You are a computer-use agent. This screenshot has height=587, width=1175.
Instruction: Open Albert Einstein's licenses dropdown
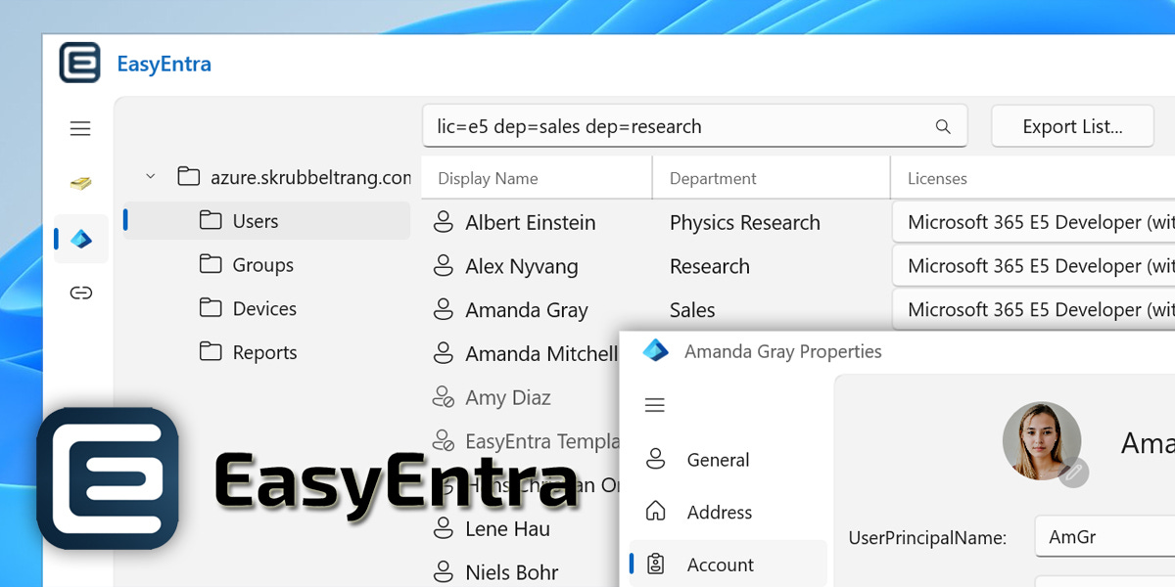click(x=1034, y=222)
